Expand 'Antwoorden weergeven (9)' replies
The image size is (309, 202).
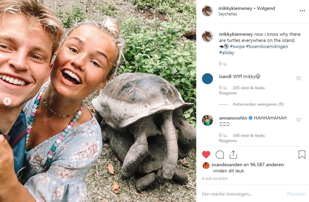pos(258,104)
